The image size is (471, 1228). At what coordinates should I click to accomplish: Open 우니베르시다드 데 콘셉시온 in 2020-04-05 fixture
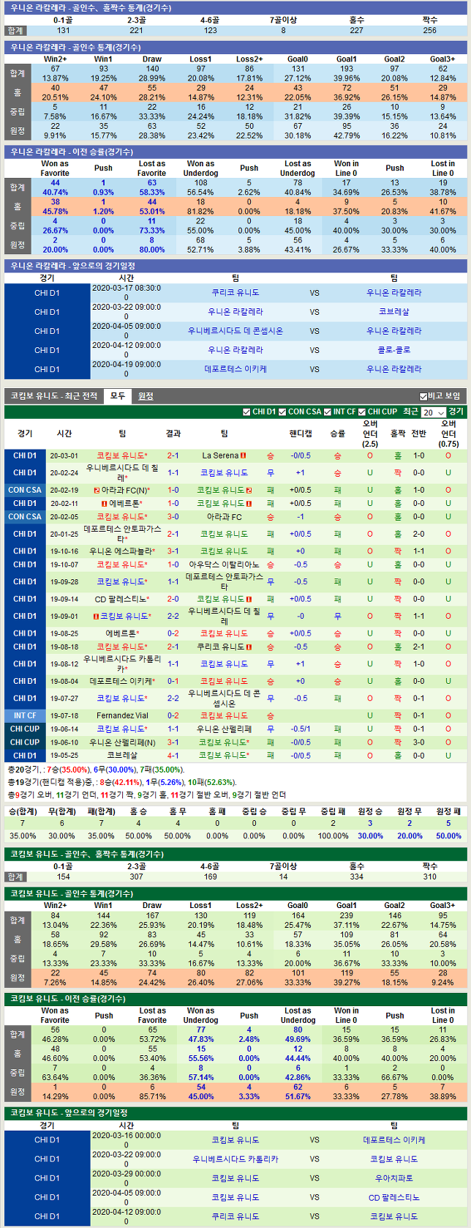tap(235, 331)
